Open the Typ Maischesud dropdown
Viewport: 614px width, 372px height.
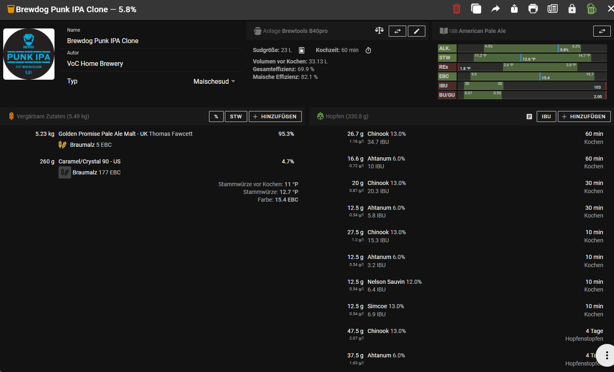point(214,81)
